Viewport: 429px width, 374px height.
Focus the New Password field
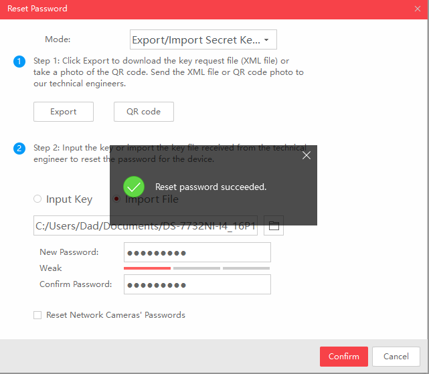click(197, 252)
